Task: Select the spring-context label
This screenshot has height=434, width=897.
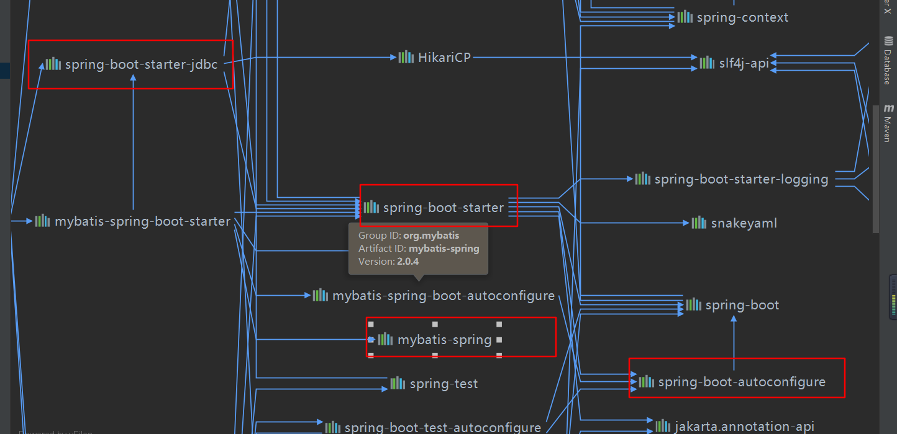Action: (x=742, y=17)
